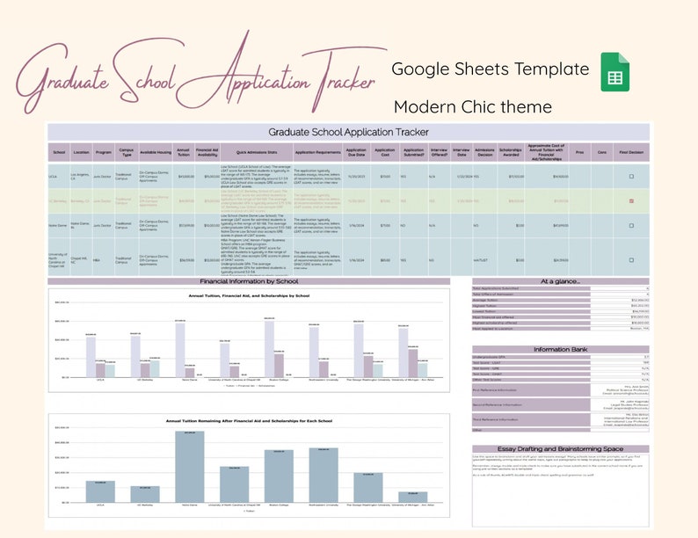Check the Final Decision box for UNC Chapel Hill
This screenshot has width=698, height=538.
[631, 260]
